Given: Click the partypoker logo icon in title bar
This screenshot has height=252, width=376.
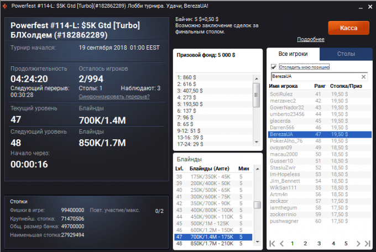Looking at the screenshot, I should [x=5, y=6].
